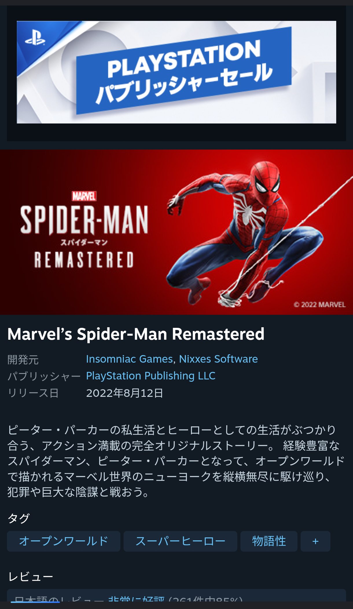Click the release date 2022年8月12日

[x=125, y=393]
